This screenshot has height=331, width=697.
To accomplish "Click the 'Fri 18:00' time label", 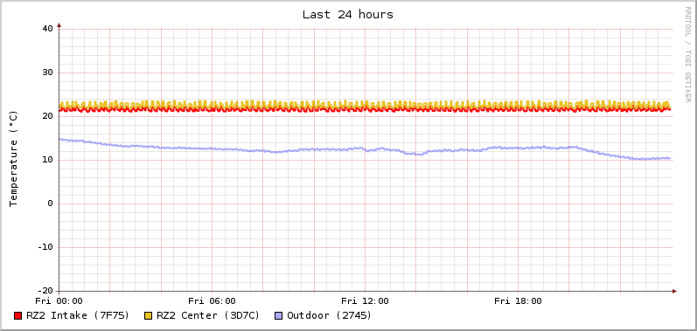I will click(518, 300).
